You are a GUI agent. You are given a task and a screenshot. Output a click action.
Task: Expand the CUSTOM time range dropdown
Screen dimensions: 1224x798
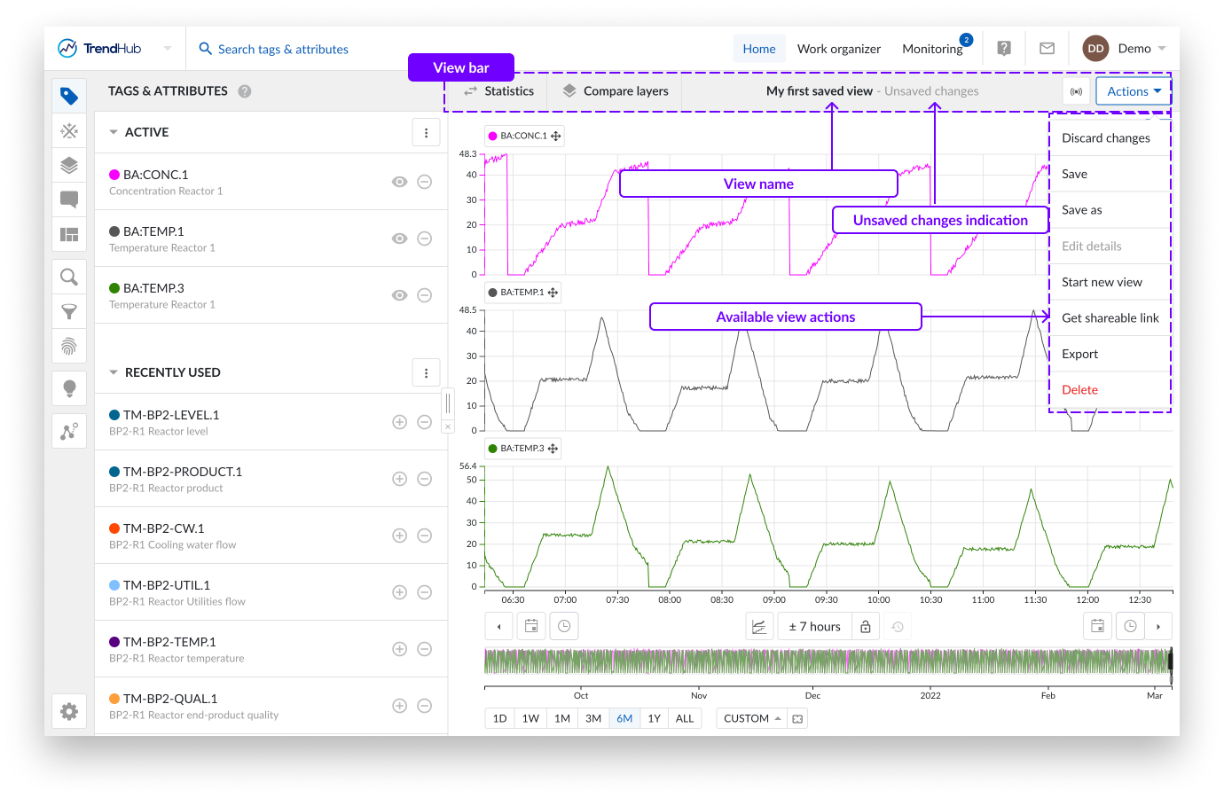click(x=751, y=718)
